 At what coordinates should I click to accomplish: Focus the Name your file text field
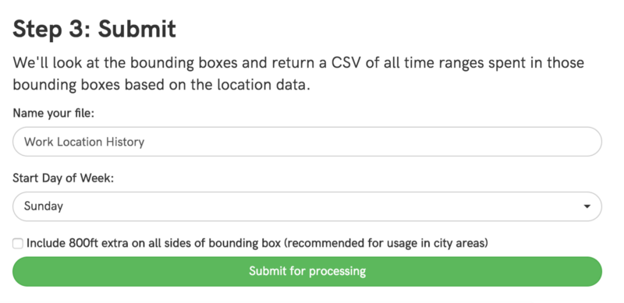[307, 142]
